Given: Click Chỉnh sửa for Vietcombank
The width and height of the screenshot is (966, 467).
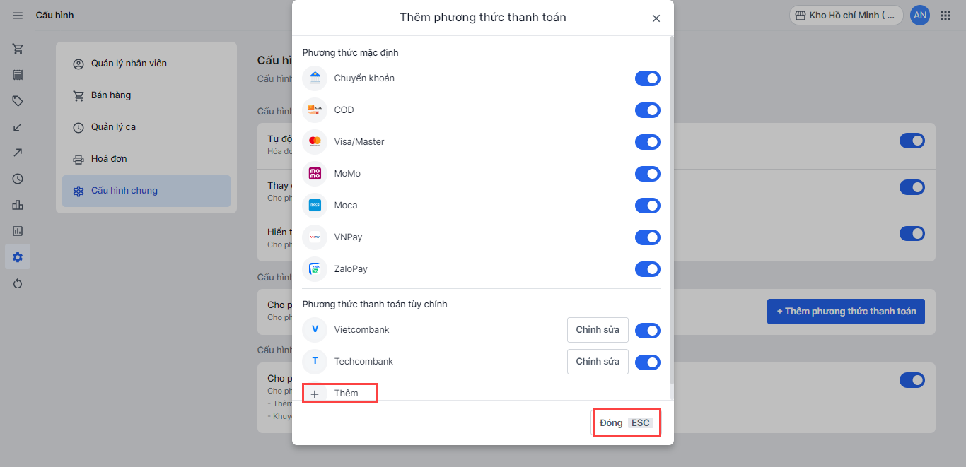Looking at the screenshot, I should click(598, 330).
